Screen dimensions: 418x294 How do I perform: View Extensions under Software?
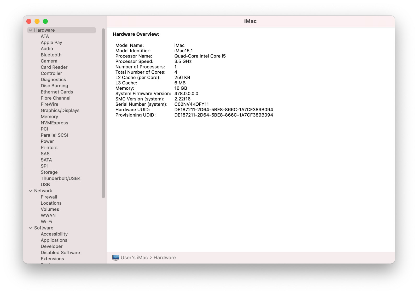[x=52, y=259]
